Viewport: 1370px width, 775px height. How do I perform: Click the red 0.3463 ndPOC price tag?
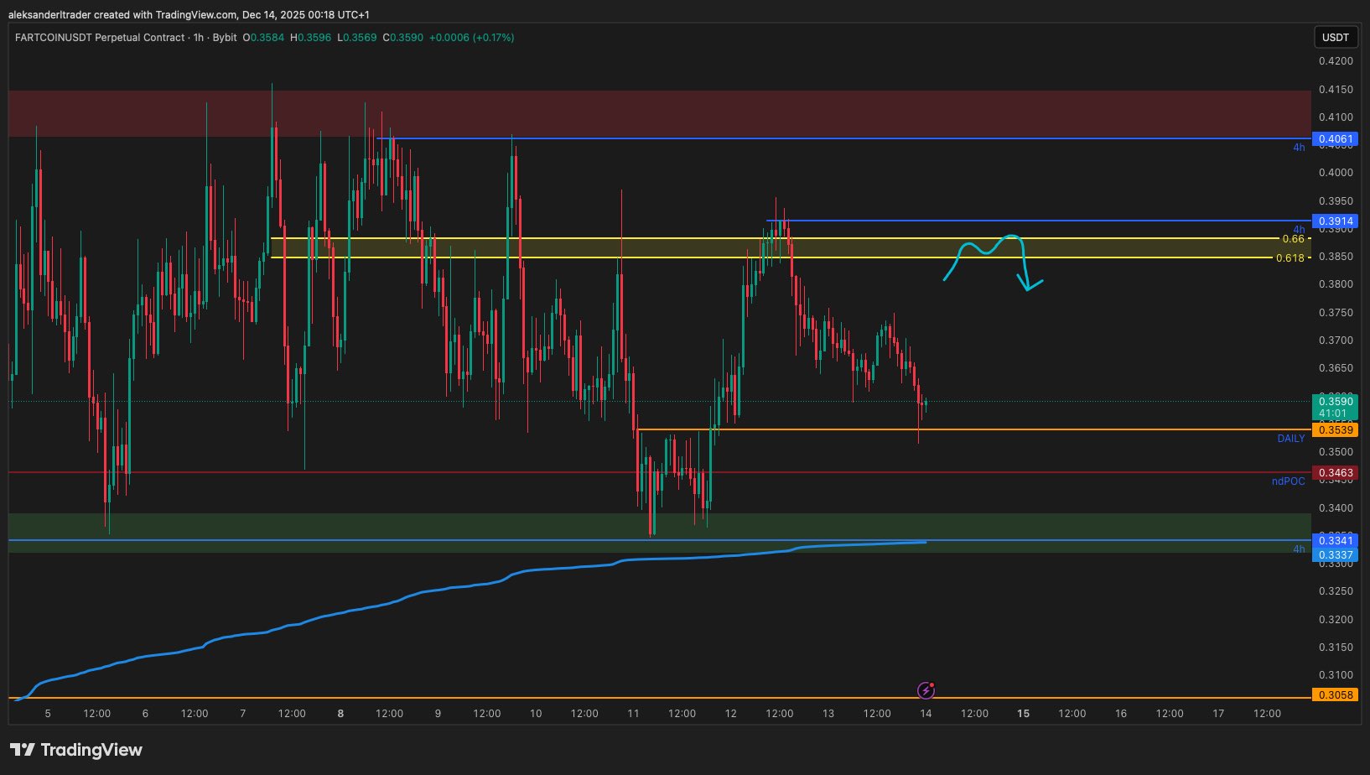click(1334, 473)
